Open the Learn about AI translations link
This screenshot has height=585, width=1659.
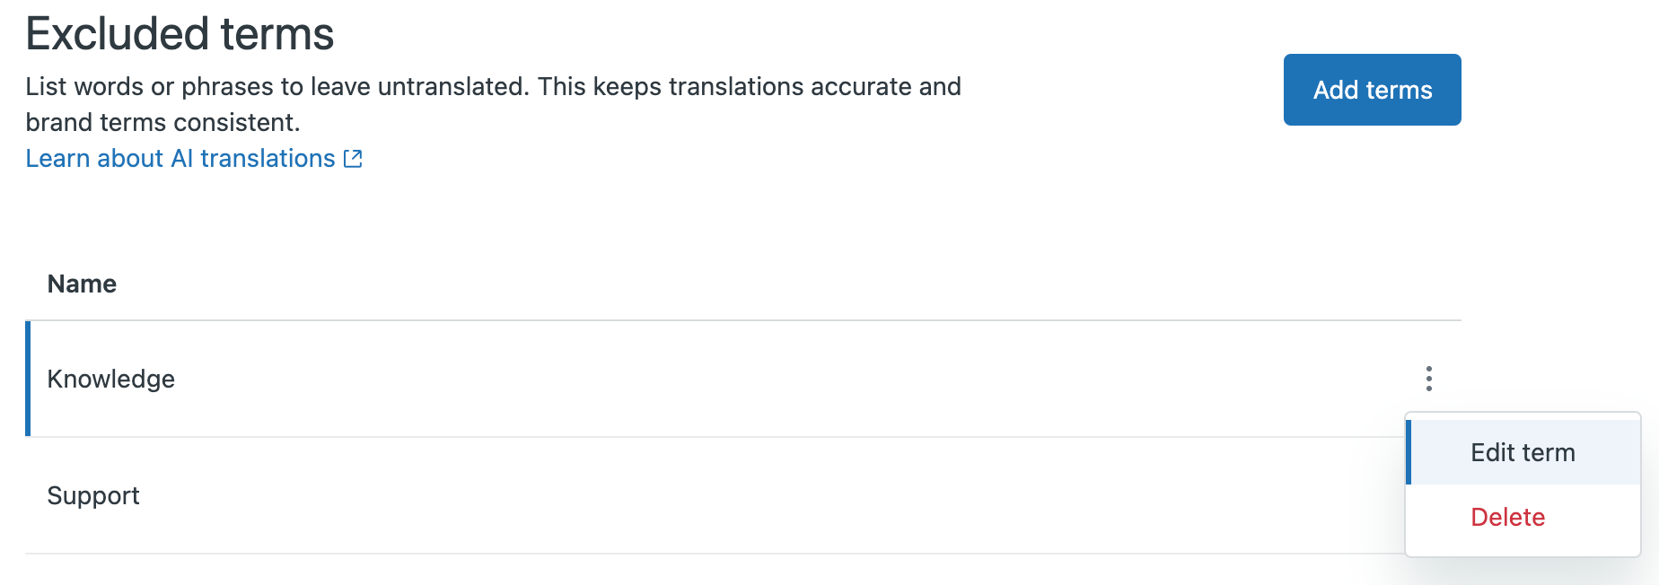click(x=194, y=159)
